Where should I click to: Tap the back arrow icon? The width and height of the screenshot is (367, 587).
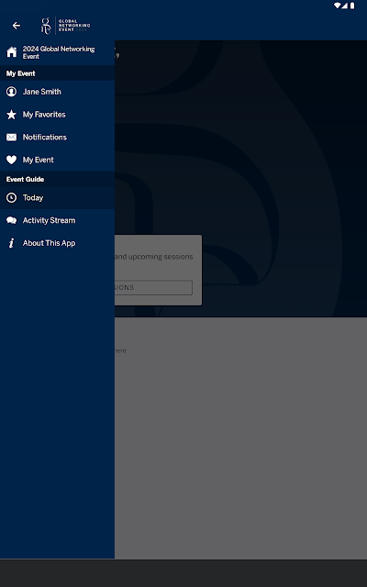(17, 26)
